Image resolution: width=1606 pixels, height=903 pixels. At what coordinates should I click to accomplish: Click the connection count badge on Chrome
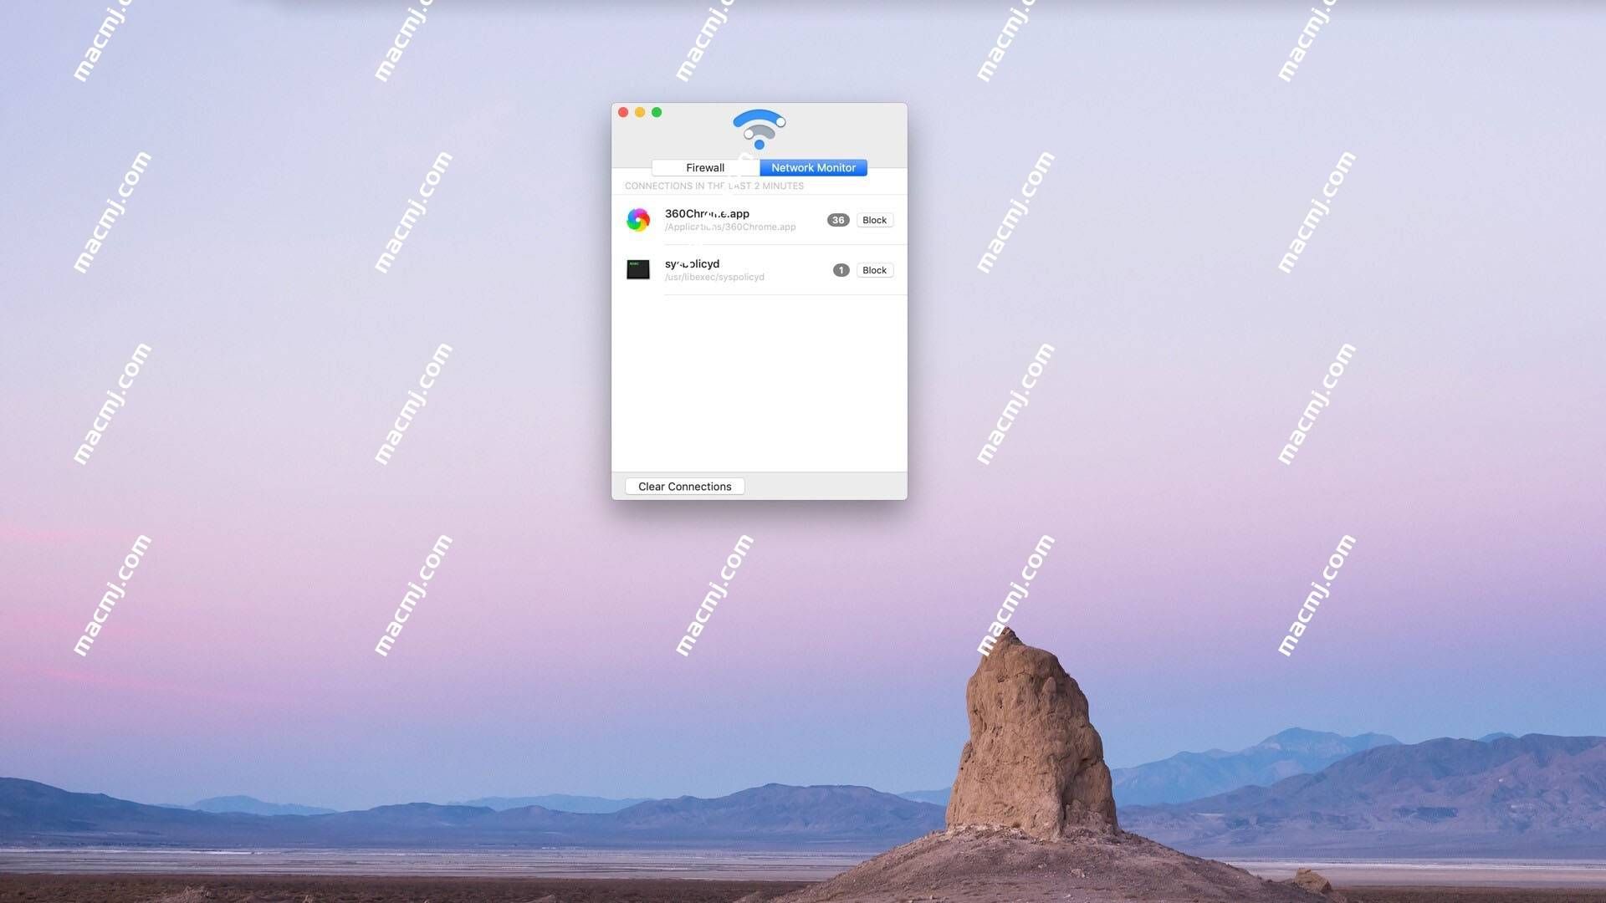point(837,219)
